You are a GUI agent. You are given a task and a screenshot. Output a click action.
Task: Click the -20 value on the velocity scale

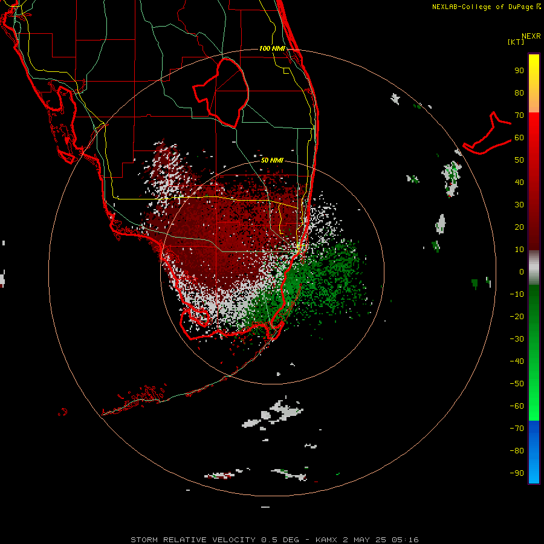(x=517, y=317)
